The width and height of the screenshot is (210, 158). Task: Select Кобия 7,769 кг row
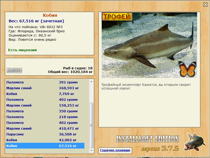click(45, 94)
